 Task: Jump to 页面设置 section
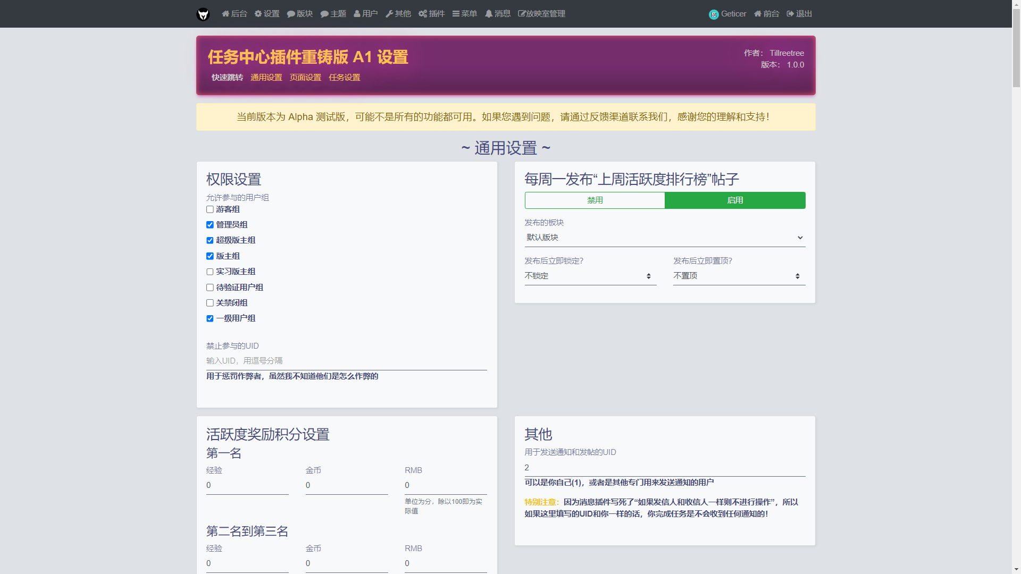305,78
